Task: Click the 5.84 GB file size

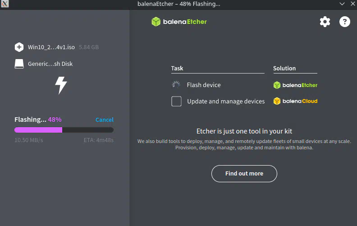Action: [x=89, y=47]
